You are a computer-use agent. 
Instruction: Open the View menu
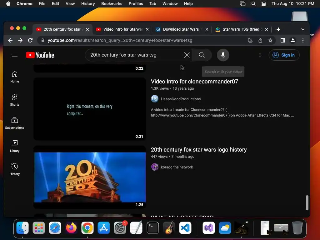tap(70, 4)
